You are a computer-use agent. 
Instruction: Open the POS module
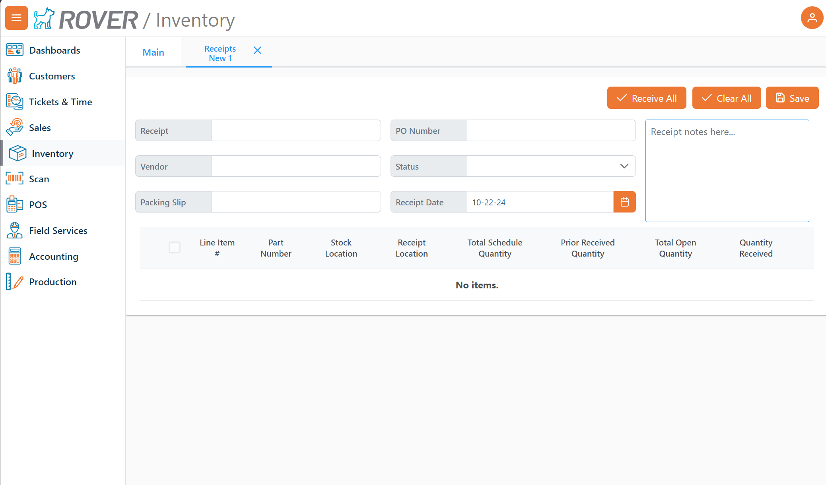point(38,205)
